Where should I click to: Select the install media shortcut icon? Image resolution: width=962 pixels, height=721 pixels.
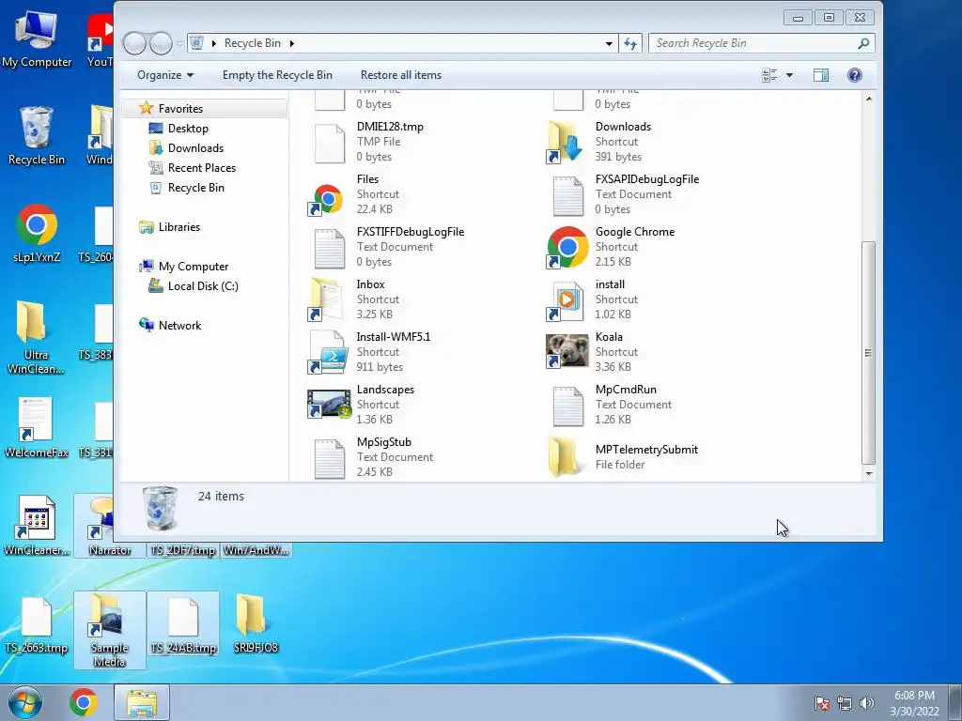coord(566,301)
